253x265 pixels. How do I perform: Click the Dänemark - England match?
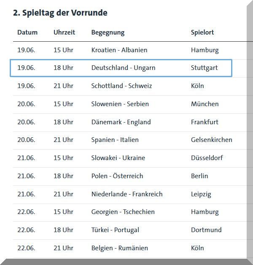pyautogui.click(x=121, y=122)
